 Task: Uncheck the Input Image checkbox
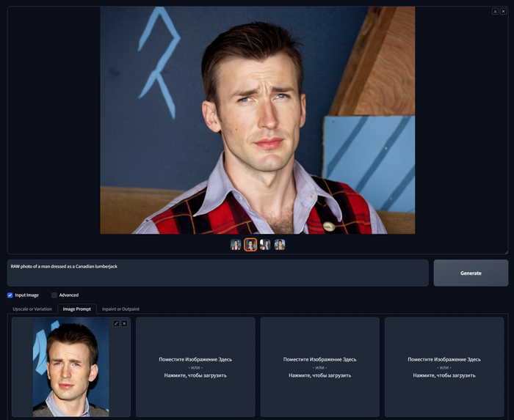pos(10,295)
